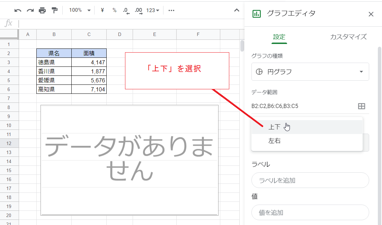
Task: Switch to the カスタマイズ tab
Action: (348, 37)
